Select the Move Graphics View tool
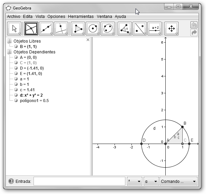 (171, 29)
